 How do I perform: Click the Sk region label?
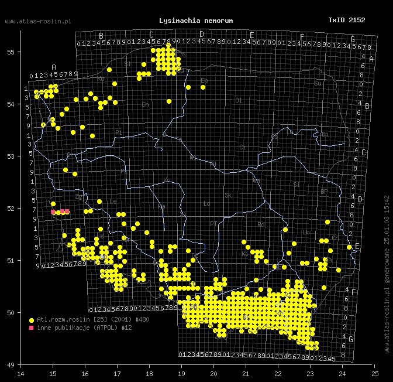pos(228,195)
